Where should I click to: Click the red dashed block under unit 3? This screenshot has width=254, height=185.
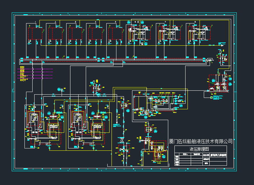pyautogui.click(x=74, y=33)
